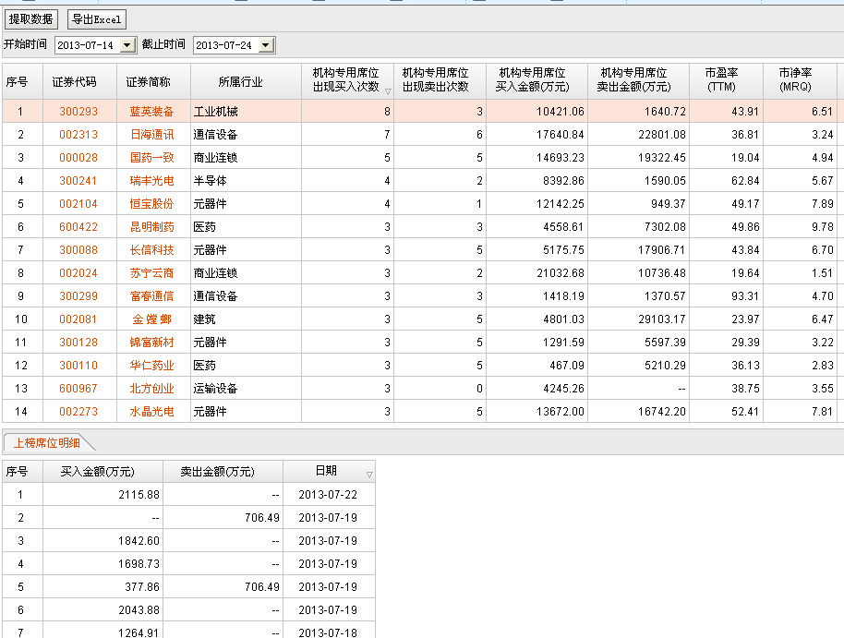Click 机构专用席位卖出金额 column header
This screenshot has height=638, width=844.
click(x=637, y=80)
